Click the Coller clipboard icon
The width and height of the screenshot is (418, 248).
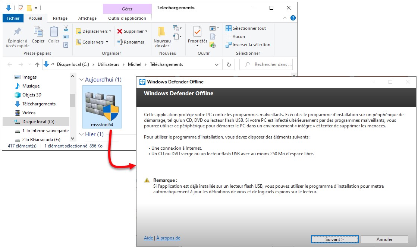pyautogui.click(x=54, y=32)
